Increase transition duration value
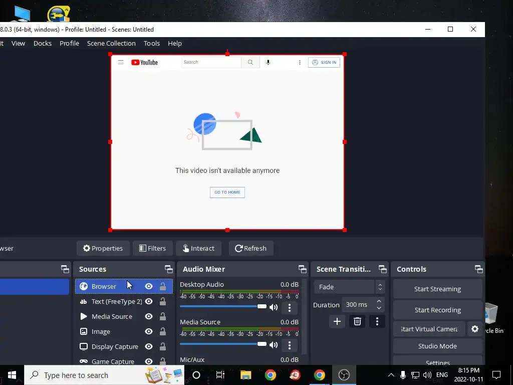The width and height of the screenshot is (513, 385). pyautogui.click(x=379, y=301)
